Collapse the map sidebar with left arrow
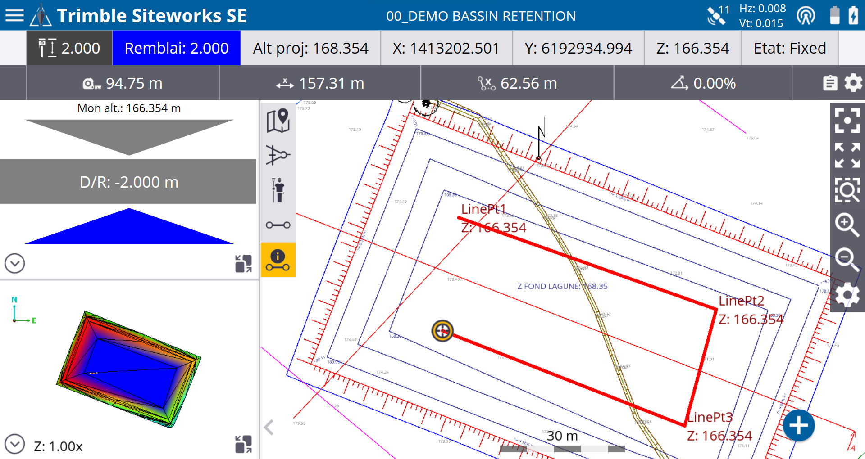Screen dimensions: 865x459 [x=268, y=428]
